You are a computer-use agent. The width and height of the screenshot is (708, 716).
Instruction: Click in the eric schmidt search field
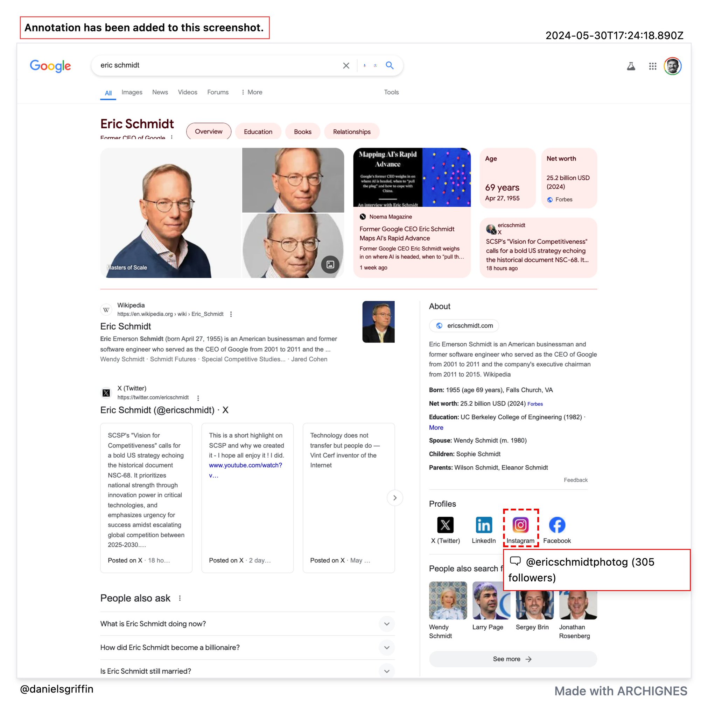[219, 65]
